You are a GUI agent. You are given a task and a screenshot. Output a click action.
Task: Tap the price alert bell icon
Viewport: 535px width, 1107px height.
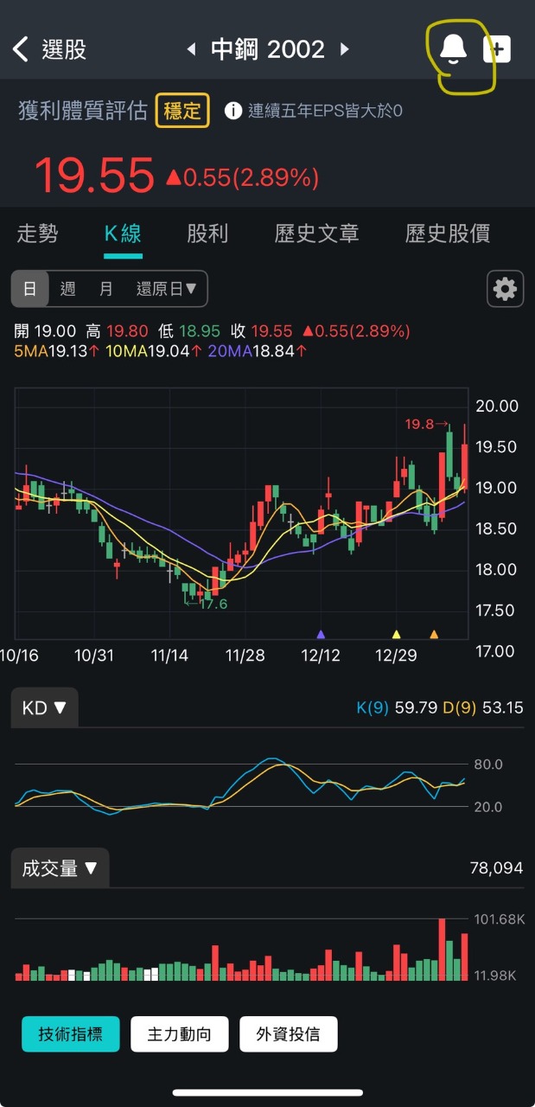pos(453,48)
